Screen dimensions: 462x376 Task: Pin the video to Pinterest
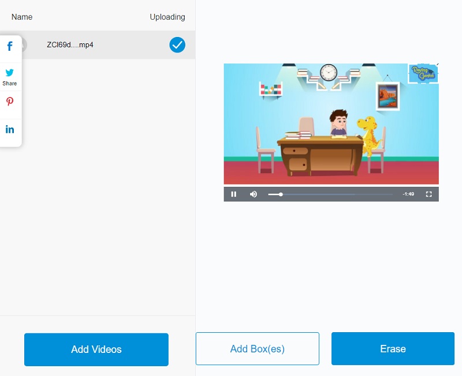pyautogui.click(x=10, y=101)
